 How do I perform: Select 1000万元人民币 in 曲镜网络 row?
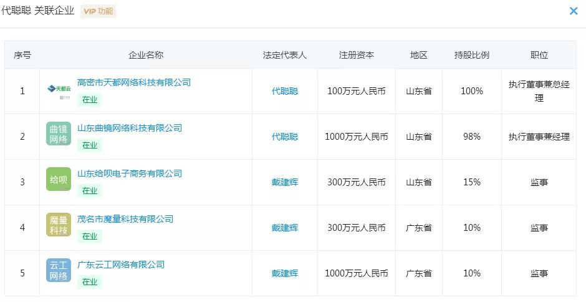(x=357, y=137)
